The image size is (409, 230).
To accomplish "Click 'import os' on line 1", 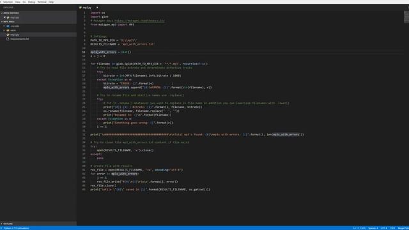I will 98,13.
